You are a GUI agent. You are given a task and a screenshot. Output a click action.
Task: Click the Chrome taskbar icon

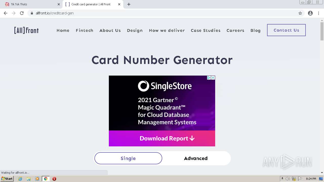pos(46,179)
